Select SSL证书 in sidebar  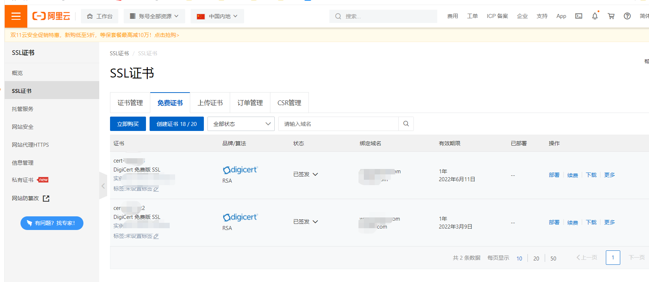pyautogui.click(x=52, y=91)
